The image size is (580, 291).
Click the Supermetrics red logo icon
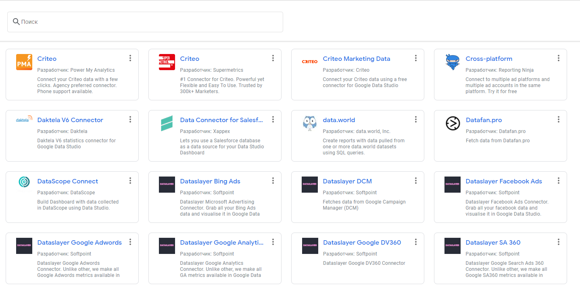pyautogui.click(x=167, y=62)
